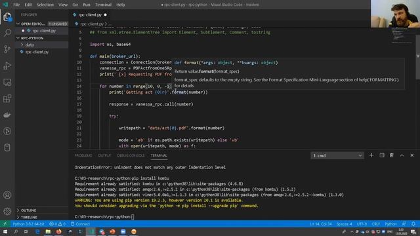Open Accounts menu in activity bar
420x236 pixels.
click(x=7, y=195)
